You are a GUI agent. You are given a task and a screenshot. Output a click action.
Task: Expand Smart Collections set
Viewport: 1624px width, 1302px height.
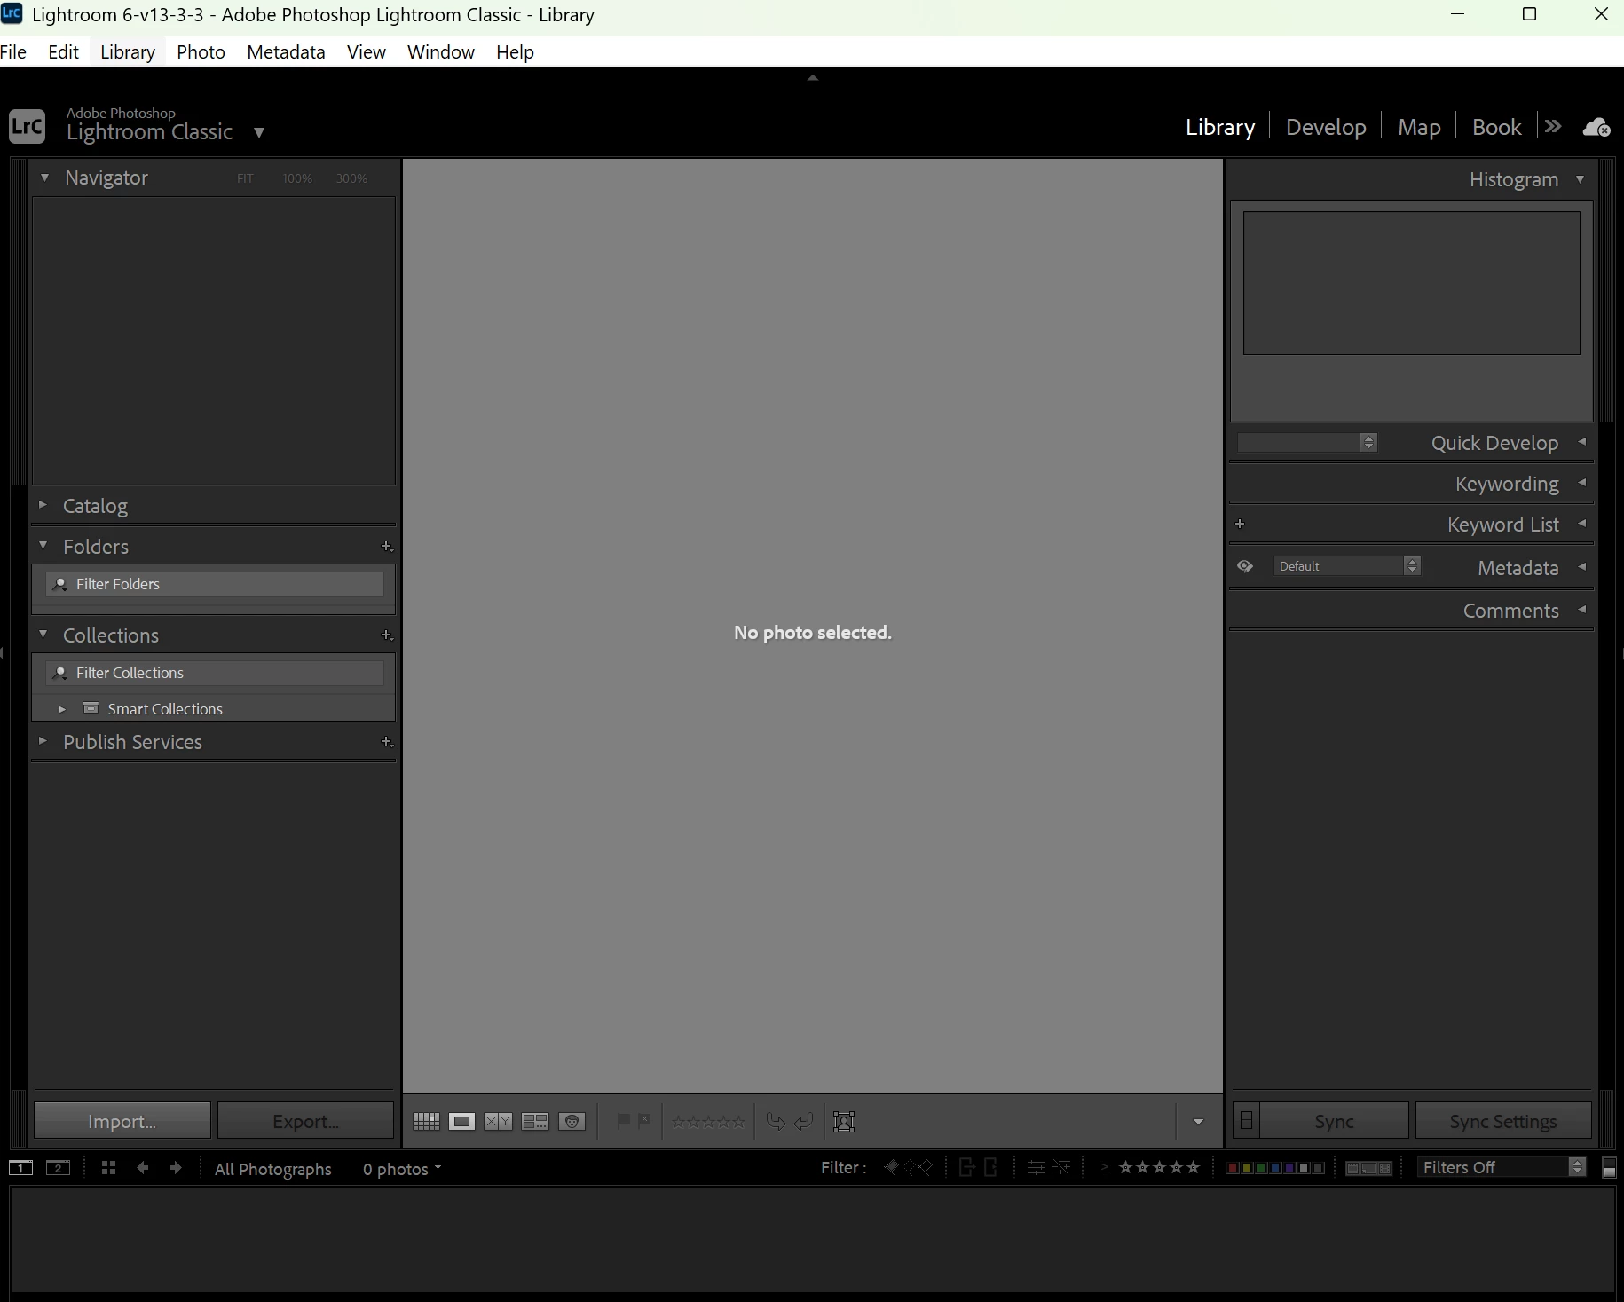[62, 709]
